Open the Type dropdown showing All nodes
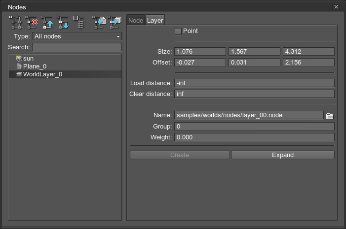Screen dimensions: 346x229 (x=77, y=36)
